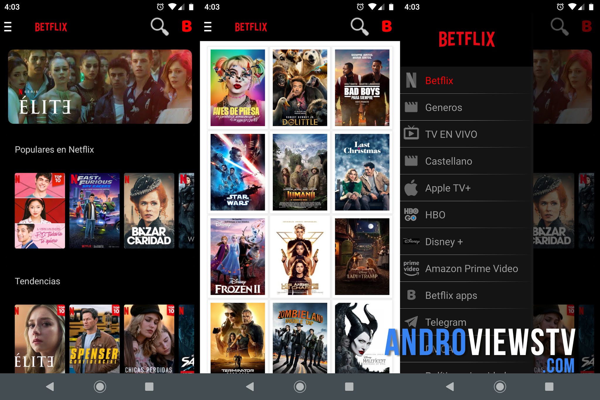Tap red B profile icon on first screen

pos(187,27)
